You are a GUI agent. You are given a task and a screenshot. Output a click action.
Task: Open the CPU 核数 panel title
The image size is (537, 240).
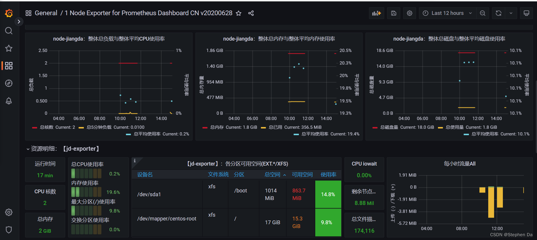click(45, 192)
